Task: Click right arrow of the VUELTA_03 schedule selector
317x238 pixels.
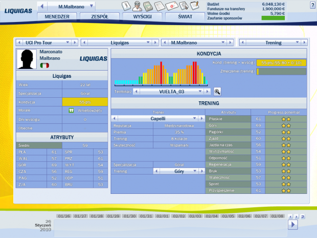Action: coord(207,92)
